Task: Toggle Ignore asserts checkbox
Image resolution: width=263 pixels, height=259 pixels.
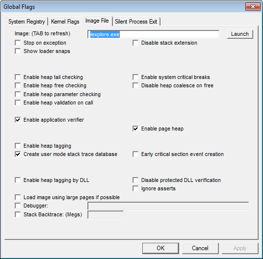Action: [x=135, y=188]
